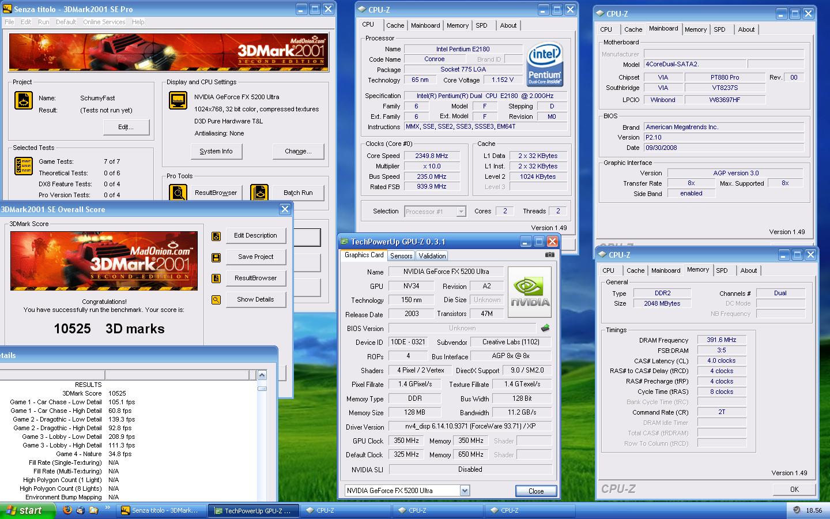Image resolution: width=830 pixels, height=519 pixels.
Task: Click the Intel Pentium logo in CPU-Z
Action: [545, 64]
